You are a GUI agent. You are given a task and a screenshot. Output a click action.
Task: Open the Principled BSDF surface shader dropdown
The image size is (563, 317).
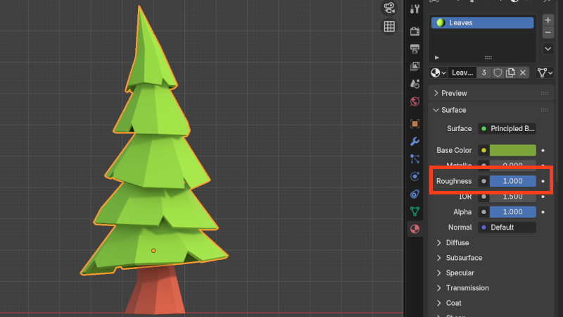coord(507,129)
